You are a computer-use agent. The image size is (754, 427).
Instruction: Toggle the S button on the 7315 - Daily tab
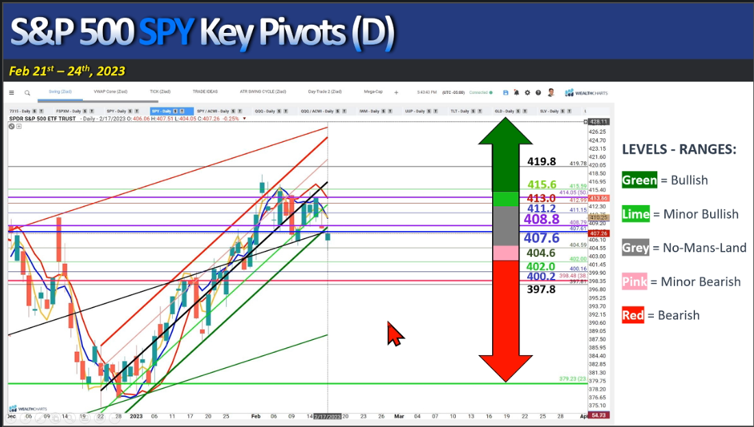coord(35,111)
